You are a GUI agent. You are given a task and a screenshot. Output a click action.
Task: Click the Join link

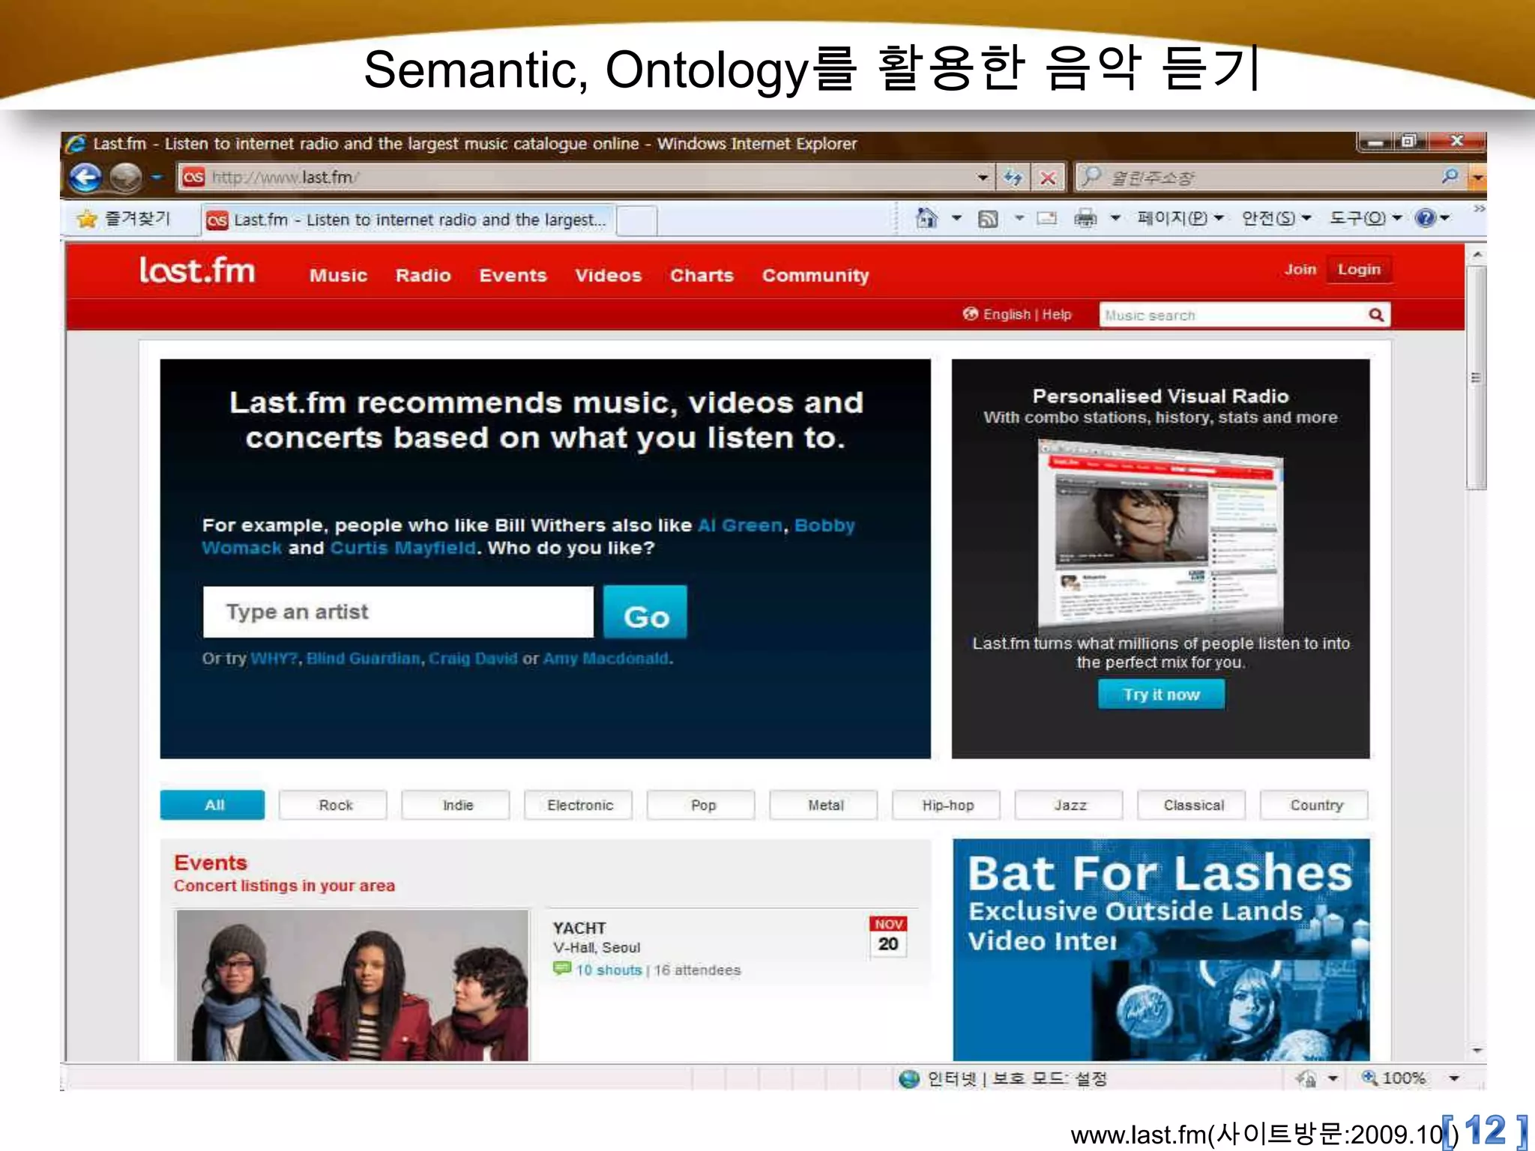(1300, 269)
